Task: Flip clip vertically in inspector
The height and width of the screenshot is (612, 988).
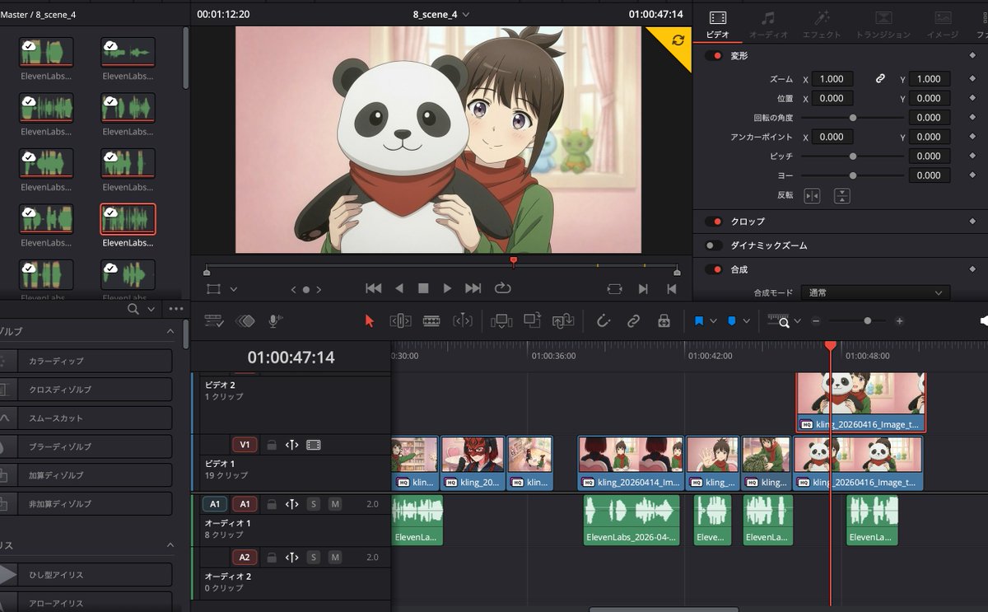Action: point(841,196)
